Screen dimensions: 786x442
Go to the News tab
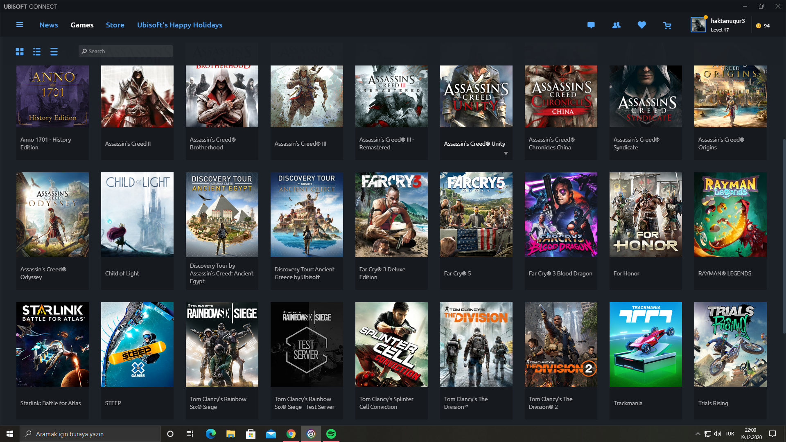tap(49, 25)
